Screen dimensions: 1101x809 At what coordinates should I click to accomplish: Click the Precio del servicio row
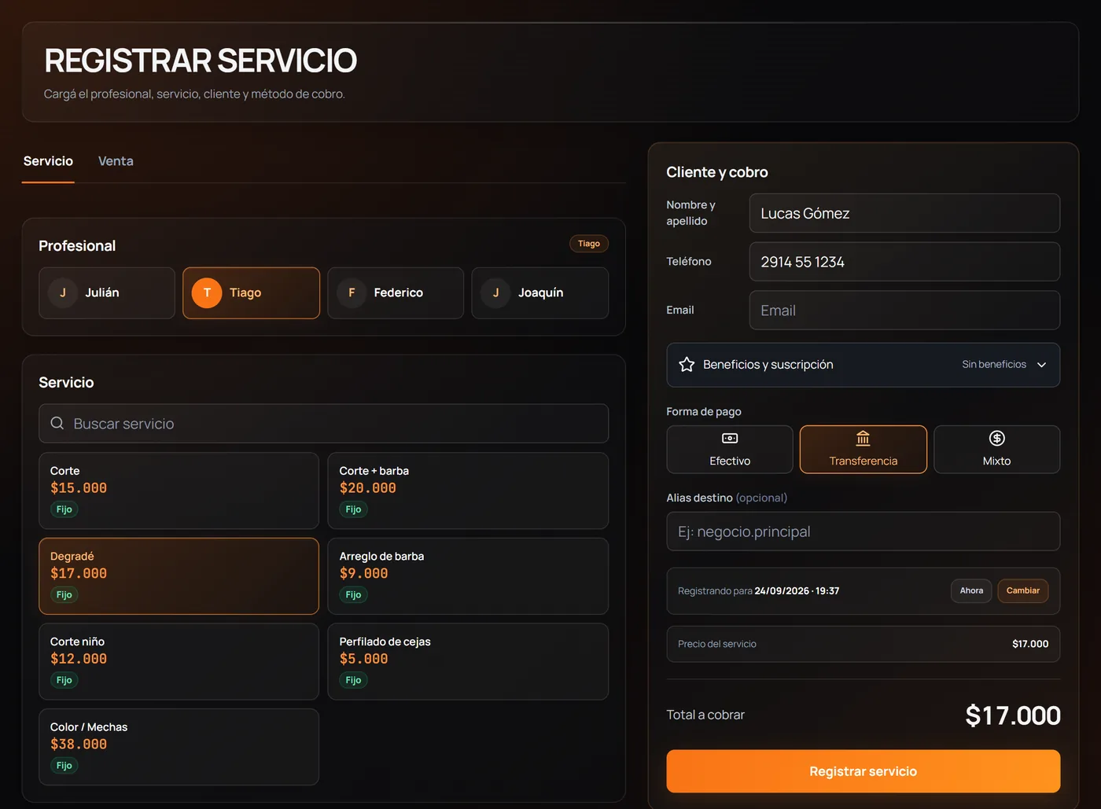tap(863, 644)
